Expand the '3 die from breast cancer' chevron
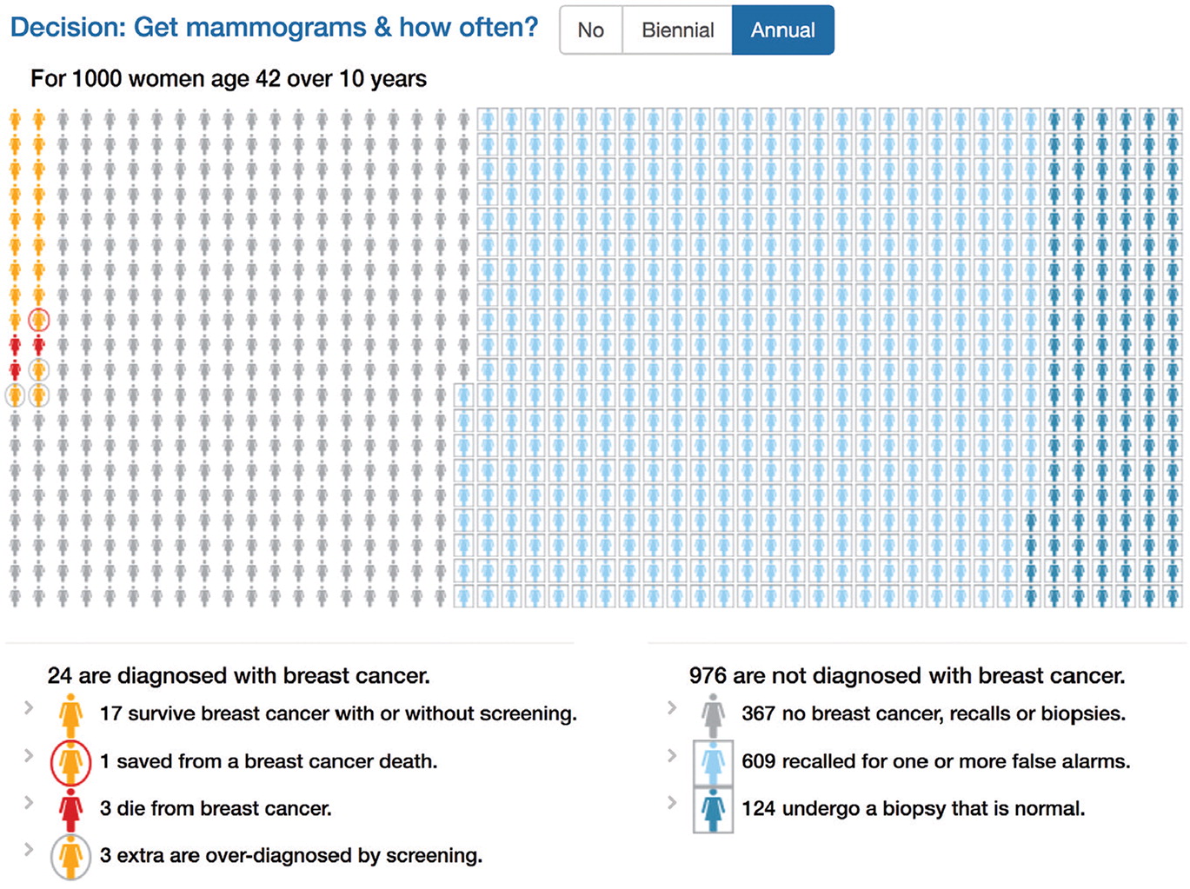Screen dimensions: 1190x889 [29, 802]
